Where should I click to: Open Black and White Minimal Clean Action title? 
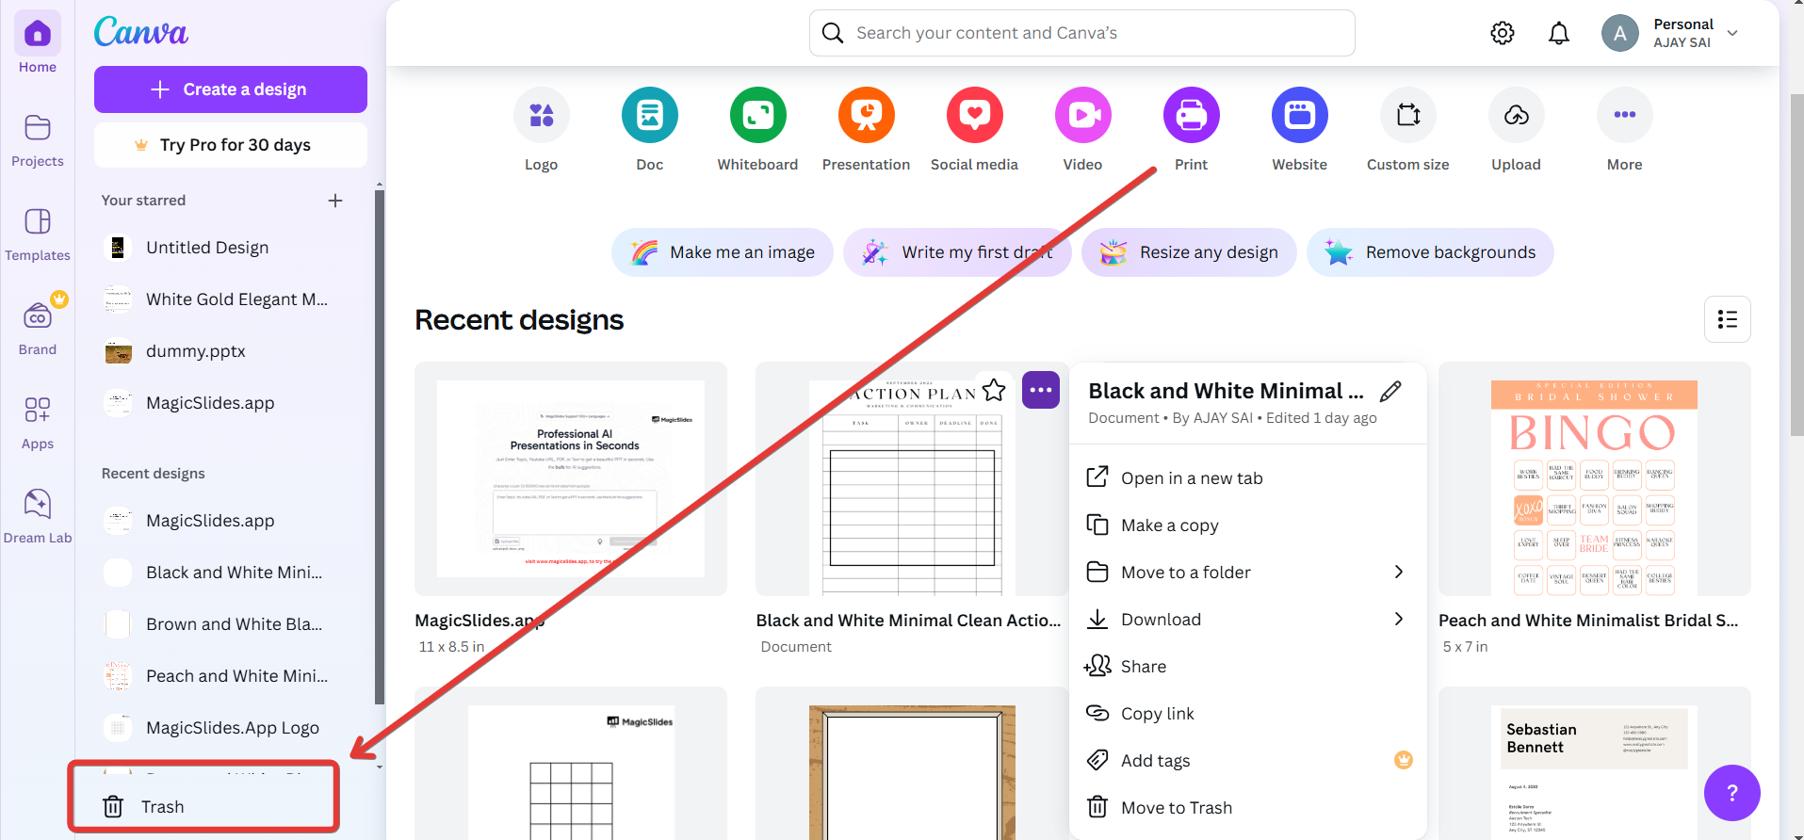coord(908,621)
